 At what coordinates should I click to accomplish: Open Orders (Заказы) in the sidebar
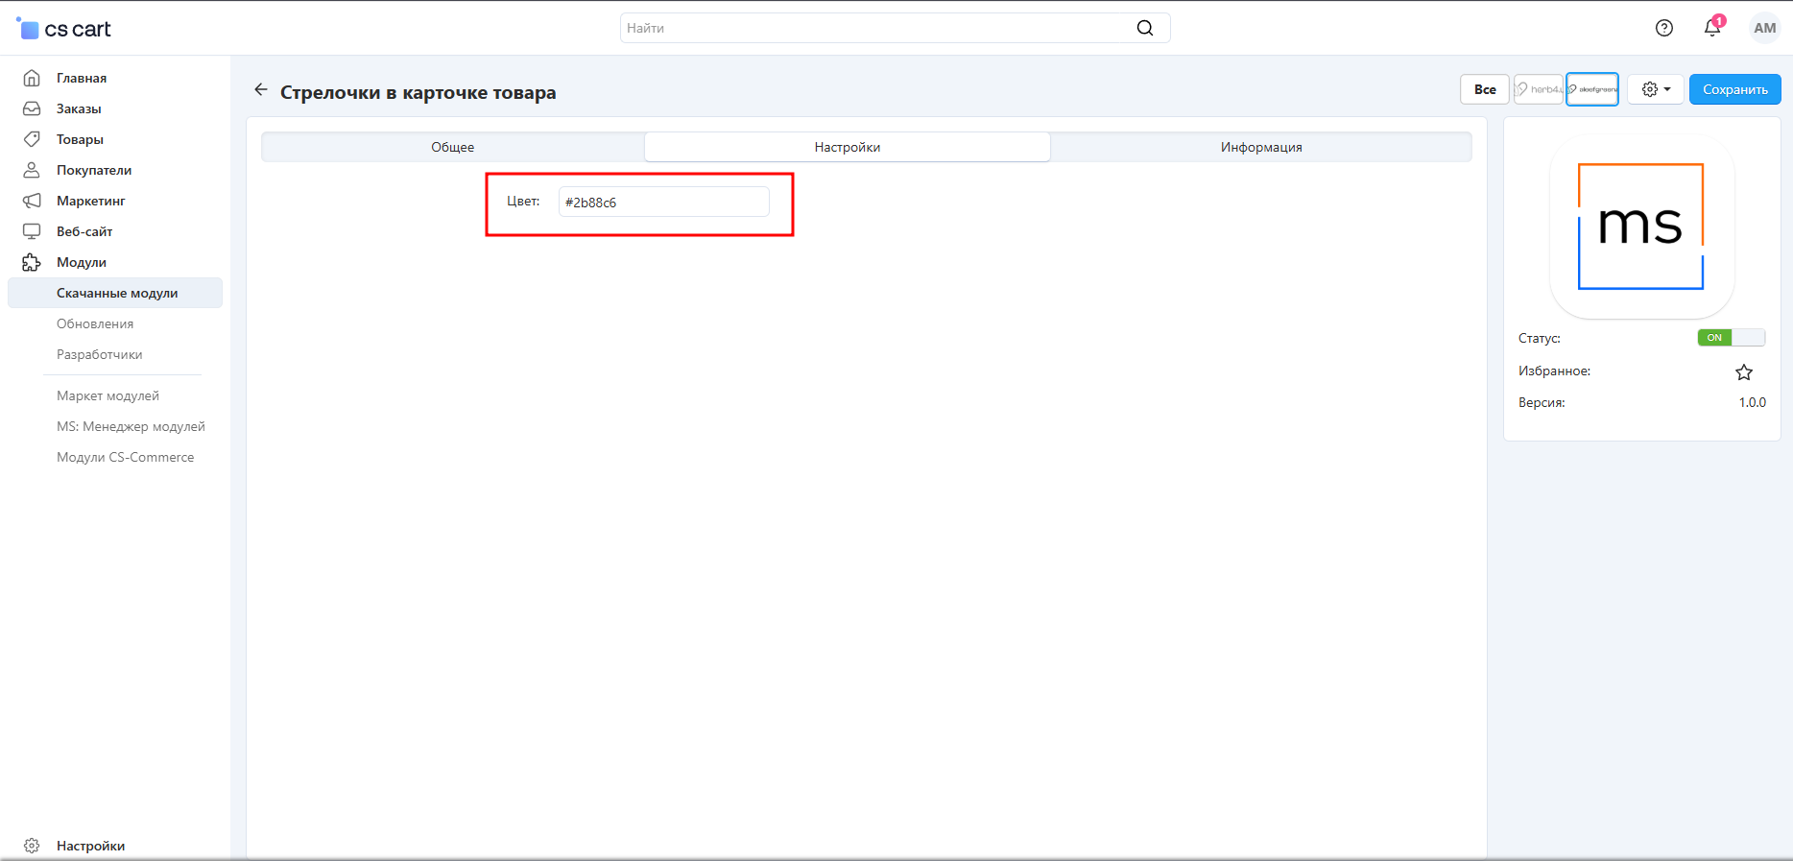pos(79,108)
